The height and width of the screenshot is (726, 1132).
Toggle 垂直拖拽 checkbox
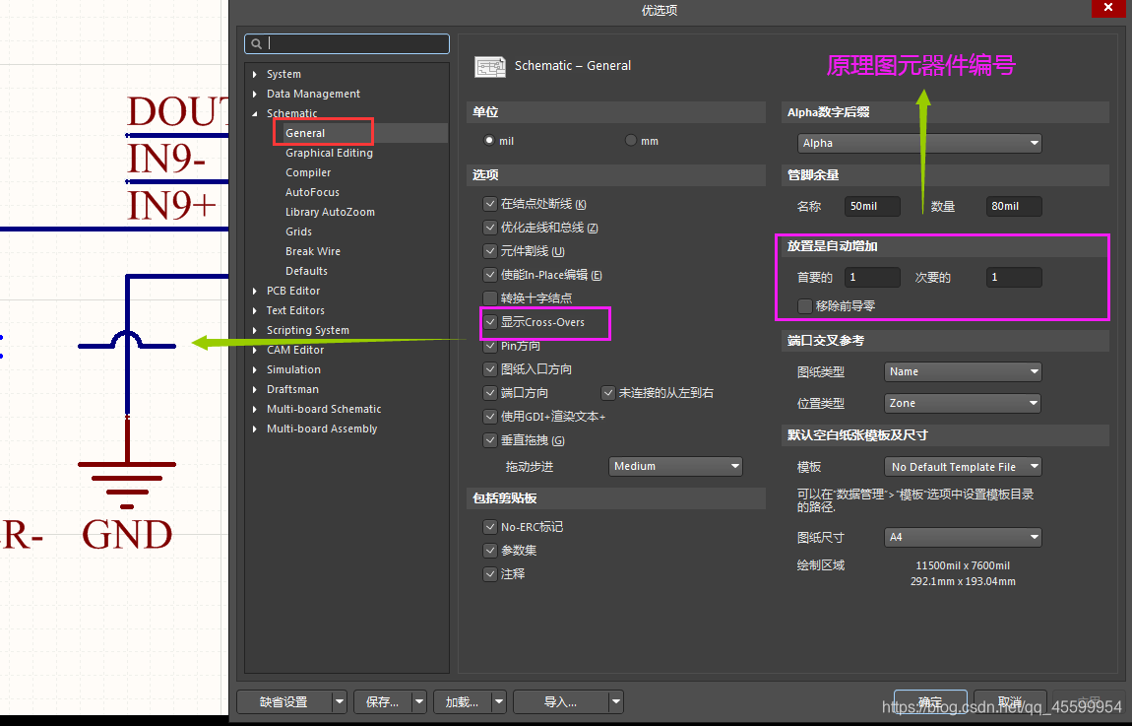click(490, 440)
